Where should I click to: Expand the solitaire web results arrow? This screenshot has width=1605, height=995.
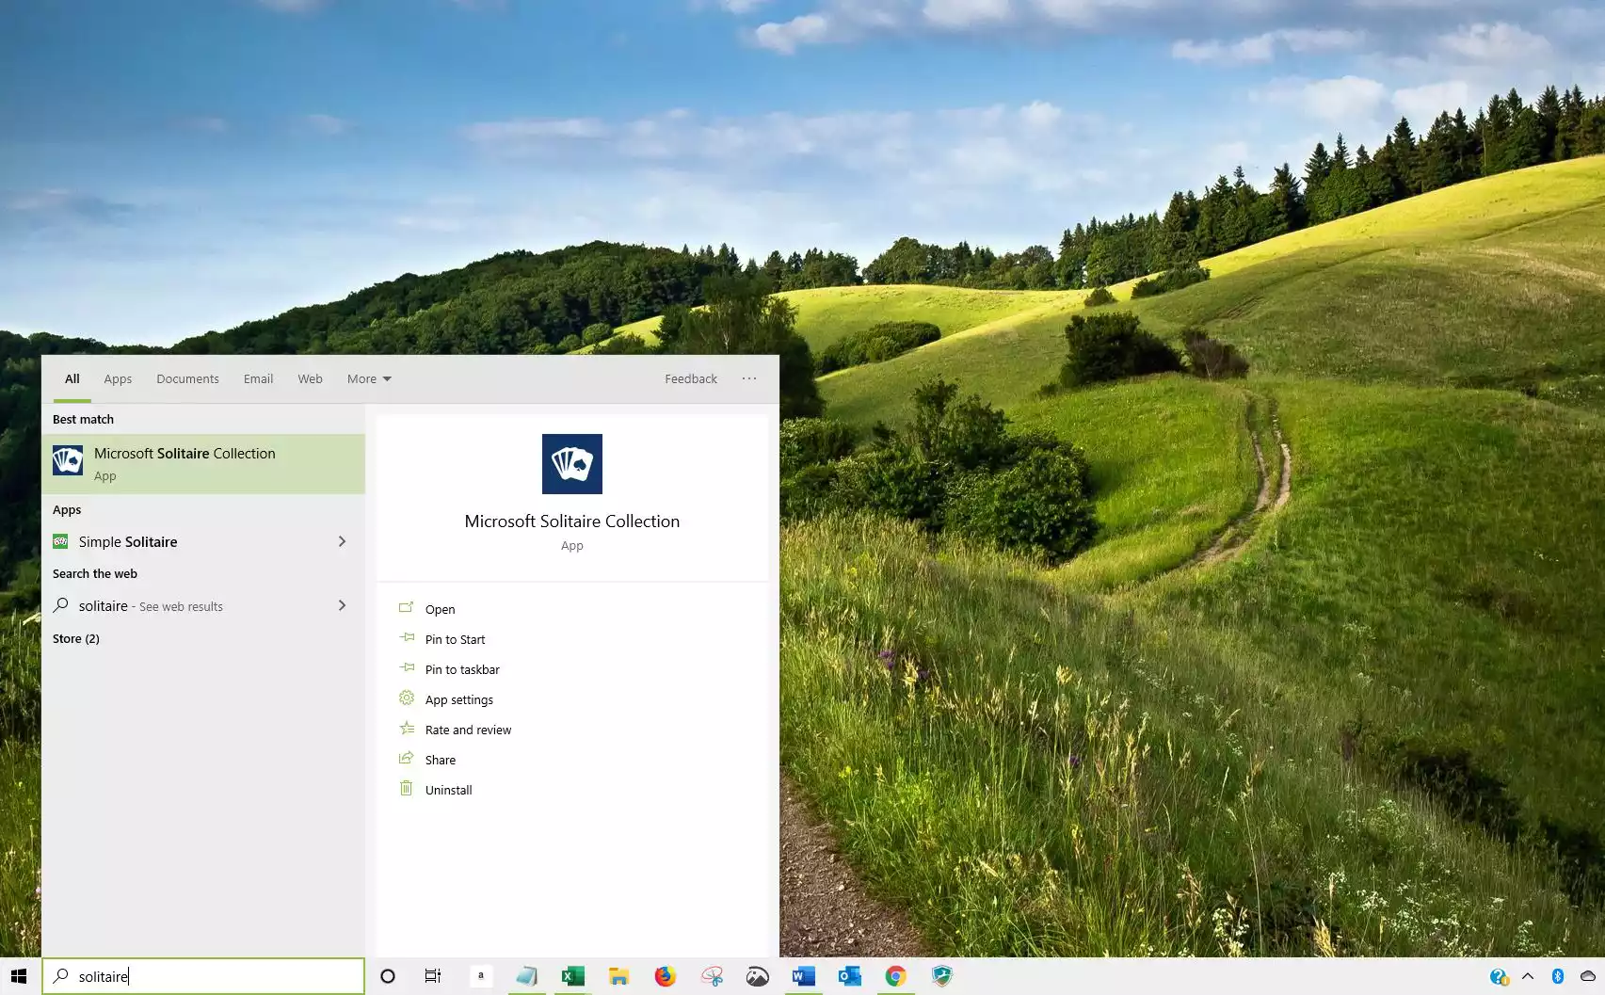click(342, 605)
